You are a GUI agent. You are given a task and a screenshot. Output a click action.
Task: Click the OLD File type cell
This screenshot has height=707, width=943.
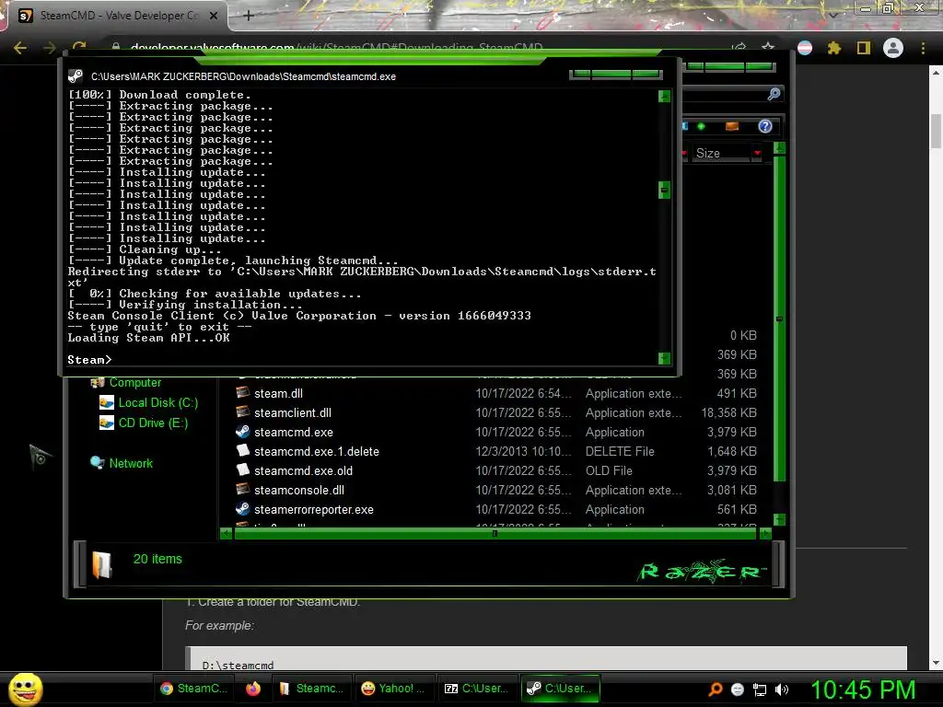click(x=609, y=470)
